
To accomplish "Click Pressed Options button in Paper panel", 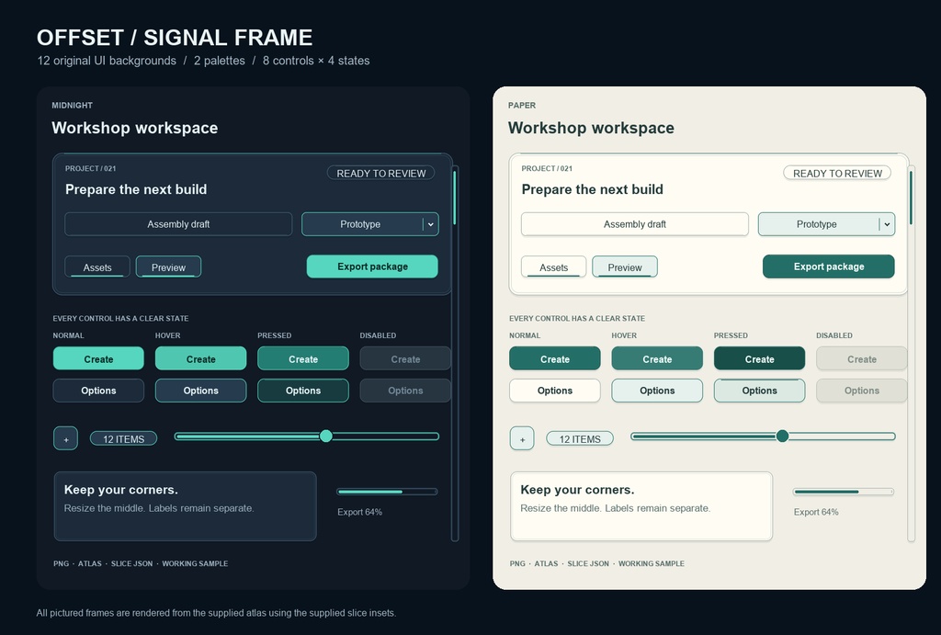I will click(x=759, y=391).
